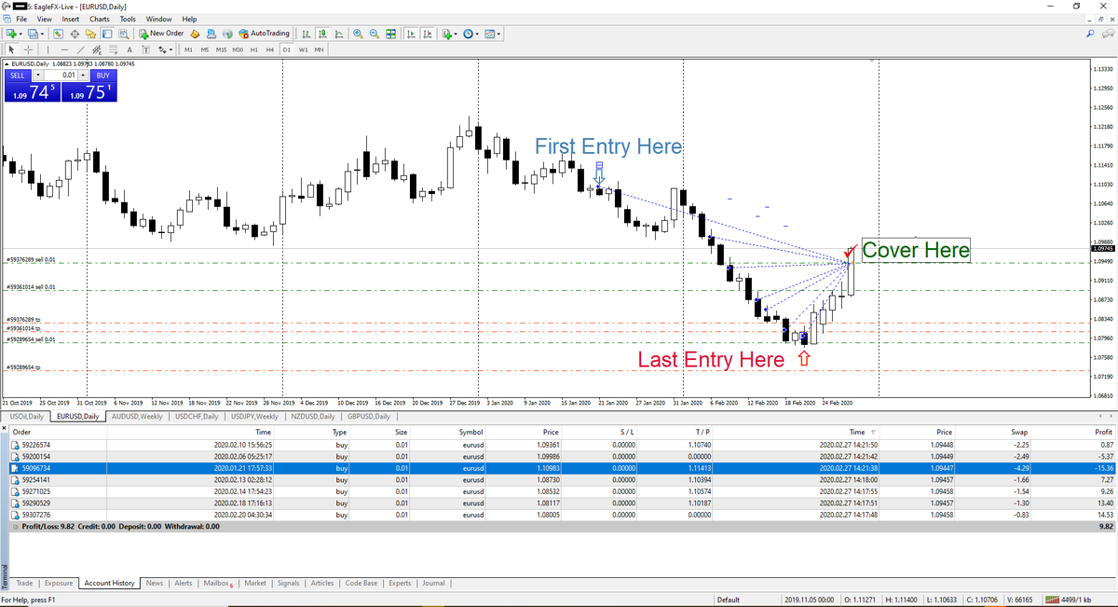Image resolution: width=1118 pixels, height=607 pixels.
Task: Switch to the AUDUSD,Weekly chart tab
Action: point(138,416)
